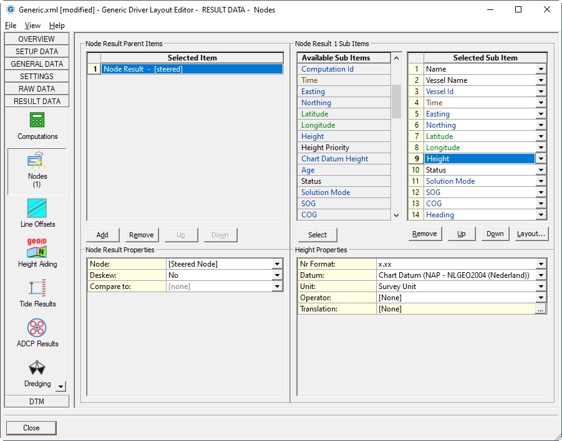Select the Nodes icon in sidebar
This screenshot has width=562, height=441.
click(37, 161)
